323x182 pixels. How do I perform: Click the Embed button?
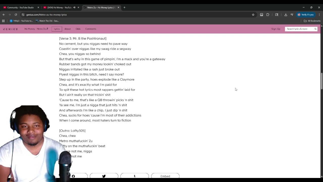click(165, 176)
